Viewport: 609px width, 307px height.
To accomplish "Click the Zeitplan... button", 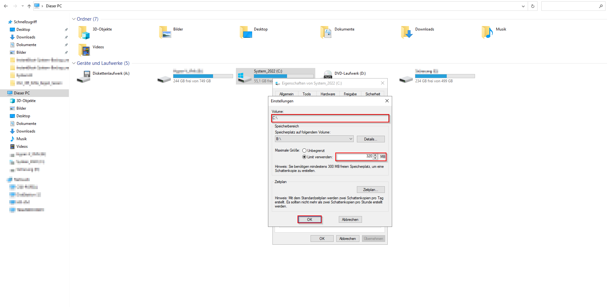I will tap(371, 190).
